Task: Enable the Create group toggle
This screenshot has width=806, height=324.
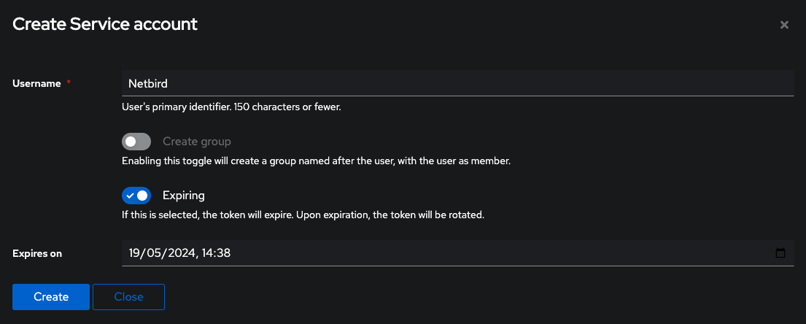Action: click(x=136, y=142)
